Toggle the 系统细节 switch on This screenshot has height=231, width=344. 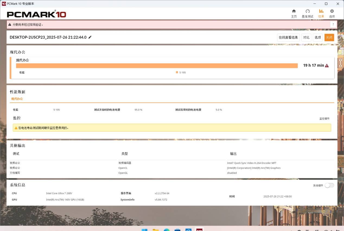(x=329, y=186)
